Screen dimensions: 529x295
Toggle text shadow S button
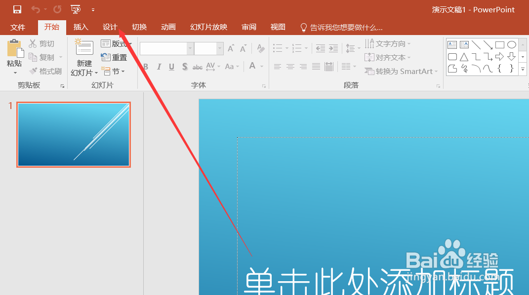185,67
